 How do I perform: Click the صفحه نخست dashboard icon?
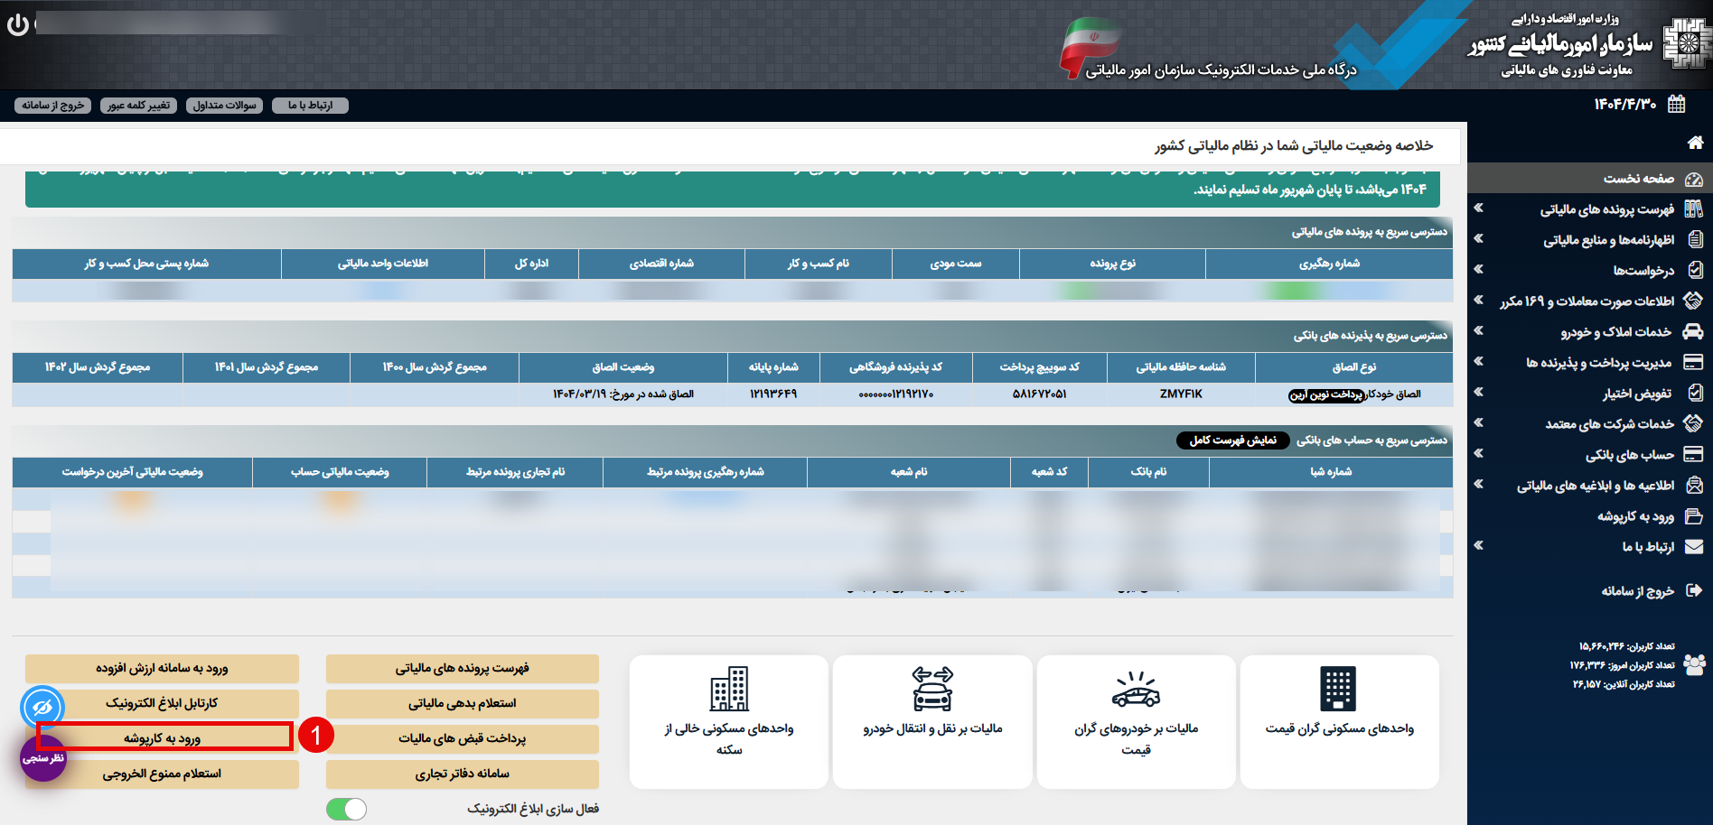[x=1694, y=180]
